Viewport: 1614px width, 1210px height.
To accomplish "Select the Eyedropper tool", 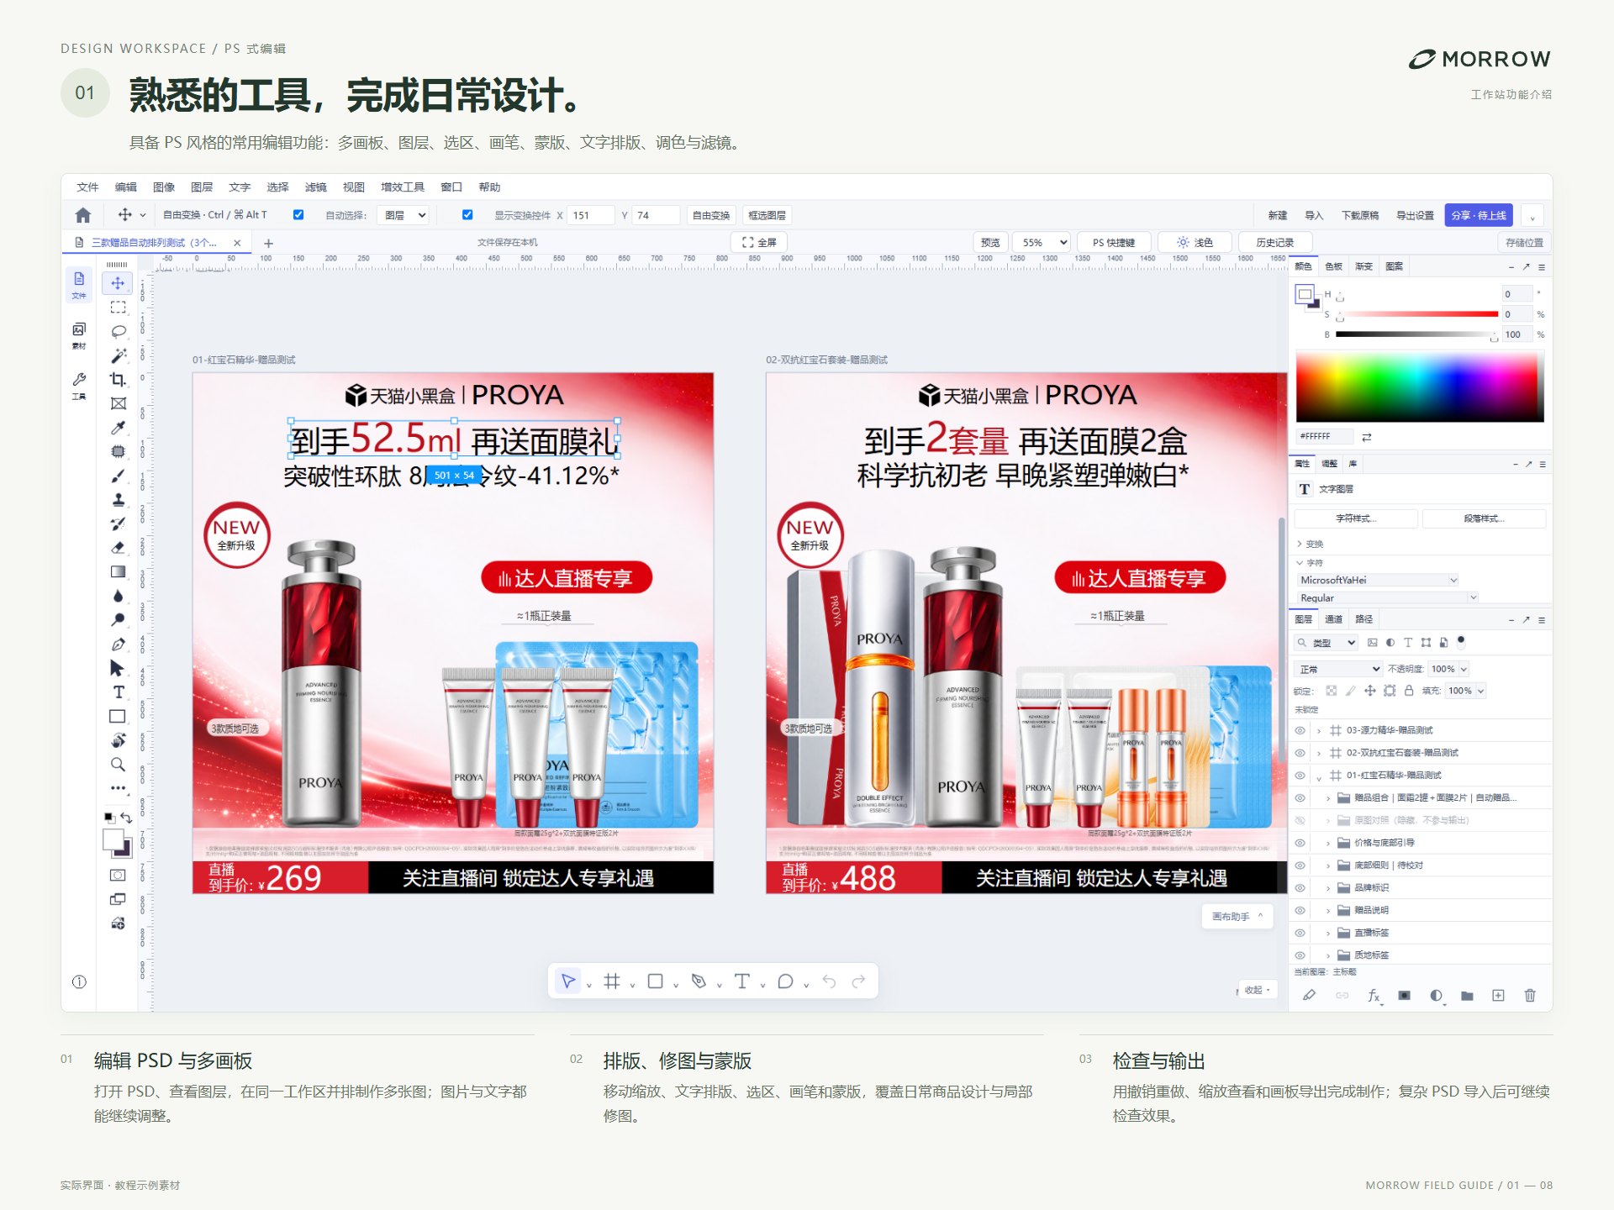I will tap(118, 428).
